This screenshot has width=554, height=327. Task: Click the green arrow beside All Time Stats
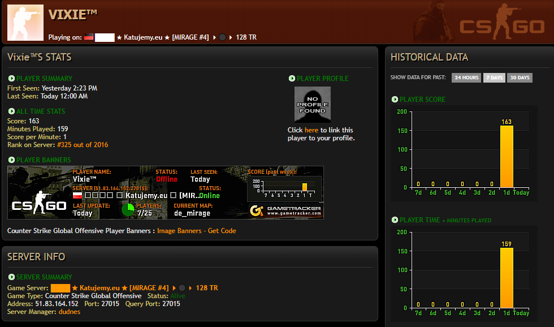pos(11,111)
